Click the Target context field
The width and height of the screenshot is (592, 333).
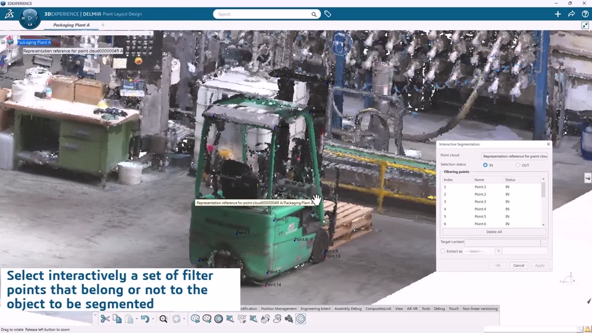pos(503,243)
